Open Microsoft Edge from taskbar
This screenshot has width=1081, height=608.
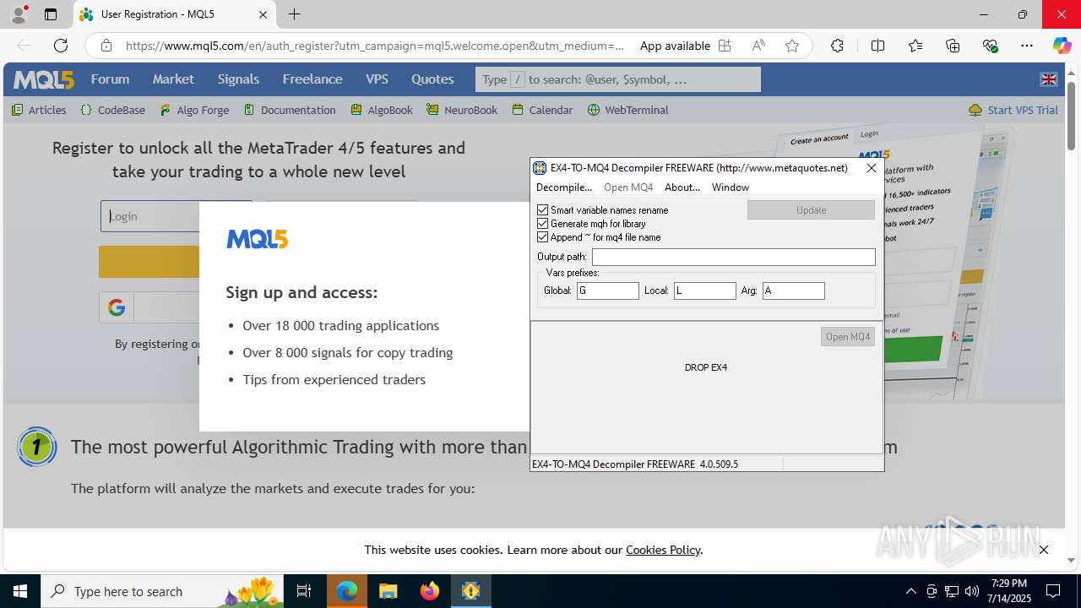347,591
